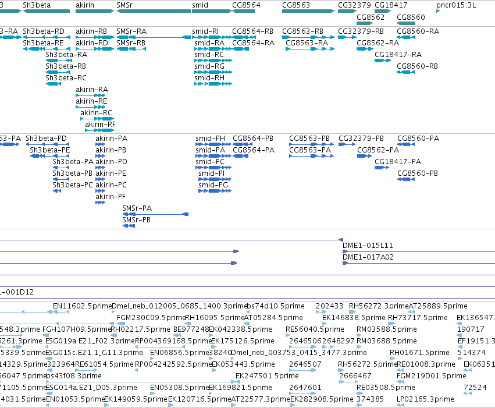The image size is (495, 408).
Task: Click the EN11602.5prime EST label
Action: (x=82, y=306)
